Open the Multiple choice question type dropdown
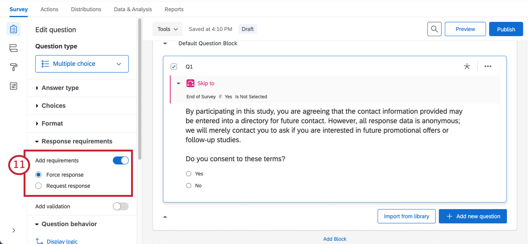528x244 pixels. (82, 64)
